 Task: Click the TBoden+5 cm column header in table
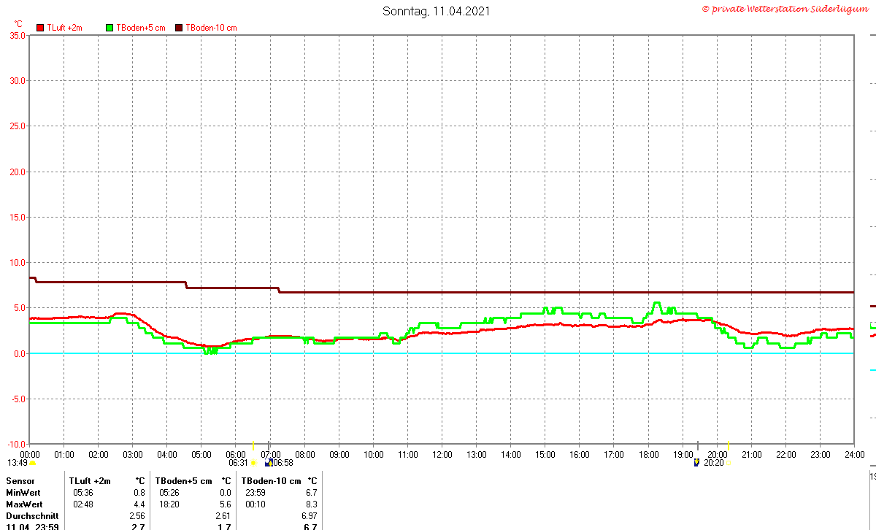point(183,481)
